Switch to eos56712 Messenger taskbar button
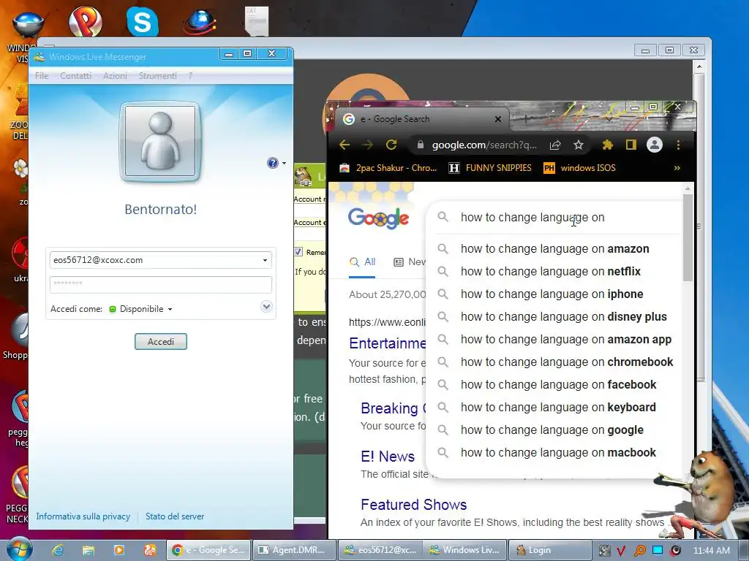 tap(380, 550)
